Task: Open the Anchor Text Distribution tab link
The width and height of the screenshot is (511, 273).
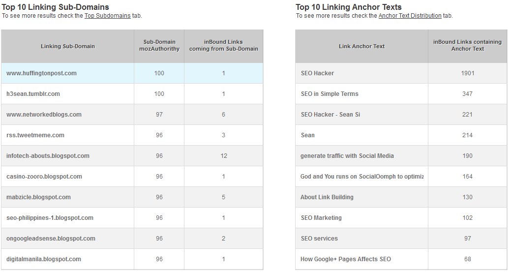Action: point(410,16)
